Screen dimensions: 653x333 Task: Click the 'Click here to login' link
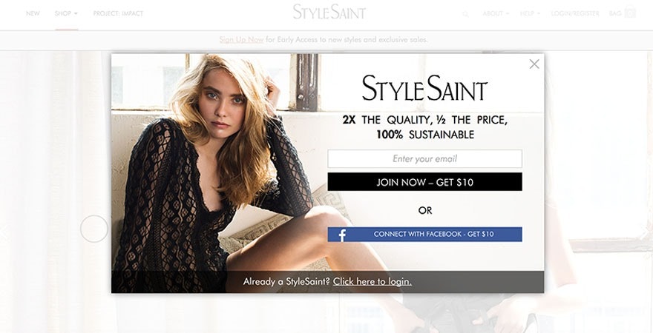[x=373, y=281]
